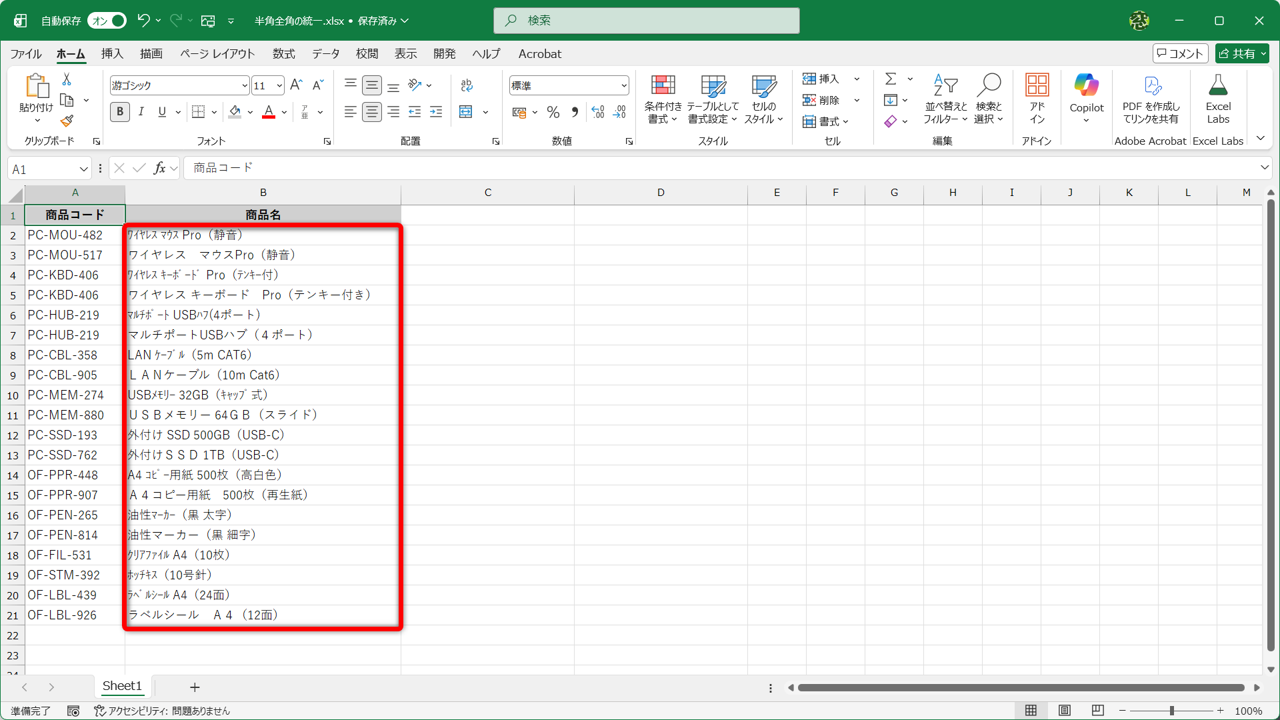Toggle Italic formatting
This screenshot has width=1280, height=720.
point(141,112)
